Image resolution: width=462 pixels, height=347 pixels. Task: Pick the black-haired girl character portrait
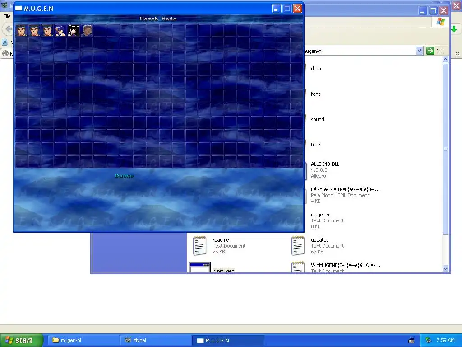point(74,30)
